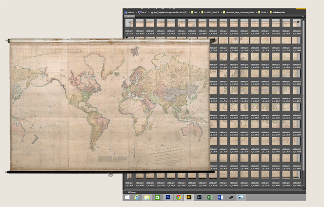324x207 pixels.
Task: Open Excel from the taskbar
Action: [210, 197]
